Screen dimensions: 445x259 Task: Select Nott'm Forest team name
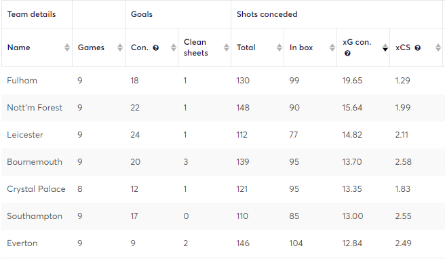coord(35,108)
